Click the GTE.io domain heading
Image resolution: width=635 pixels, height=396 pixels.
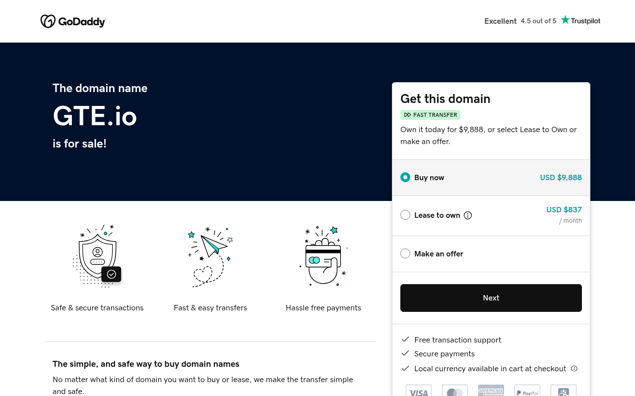click(x=95, y=116)
